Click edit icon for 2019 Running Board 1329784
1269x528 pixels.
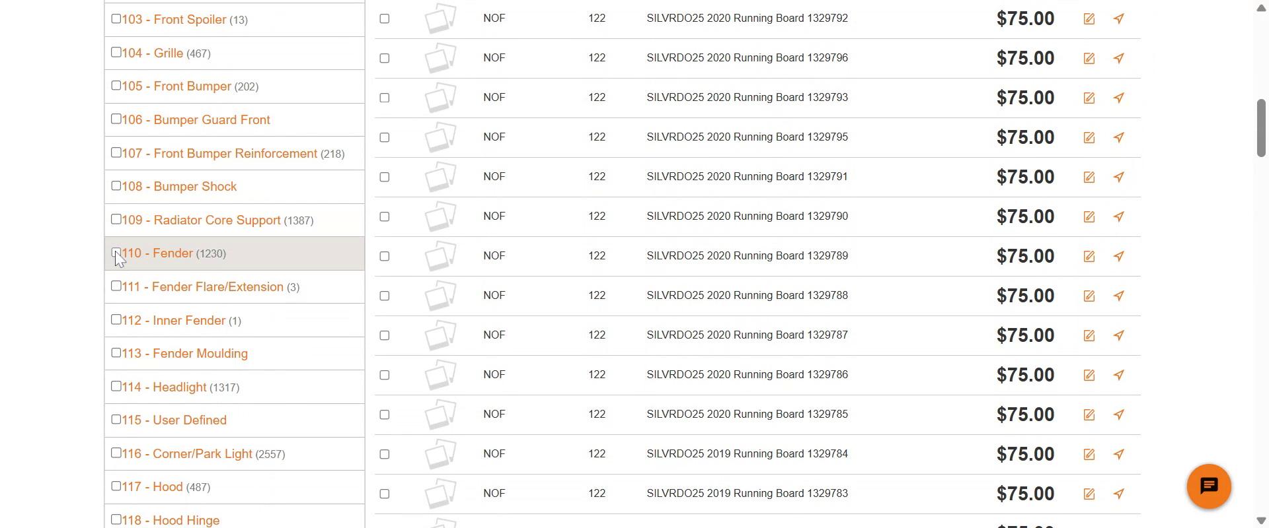pyautogui.click(x=1089, y=455)
